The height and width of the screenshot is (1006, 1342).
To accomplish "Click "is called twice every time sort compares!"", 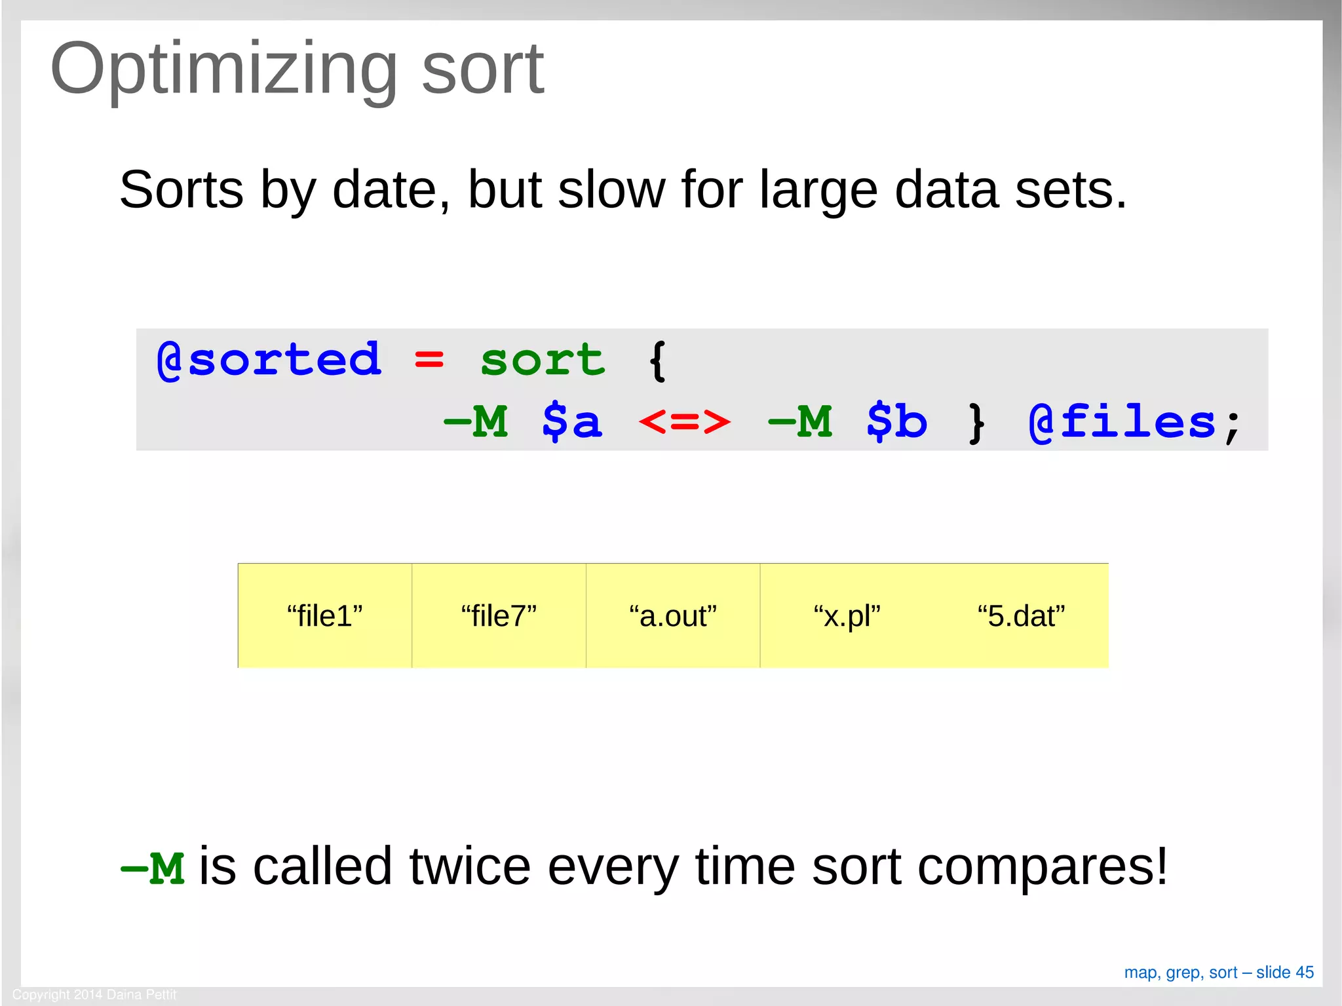I will coord(683,867).
